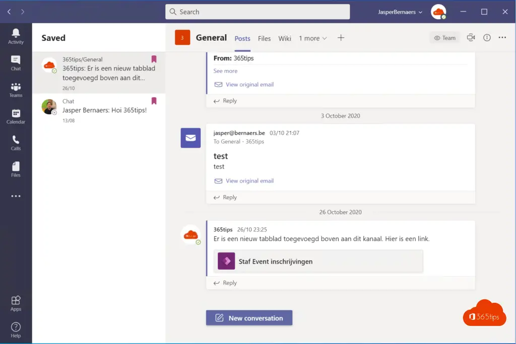The height and width of the screenshot is (344, 516).
Task: Toggle bookmark on Jasper Bernaers chat message
Action: 154,101
